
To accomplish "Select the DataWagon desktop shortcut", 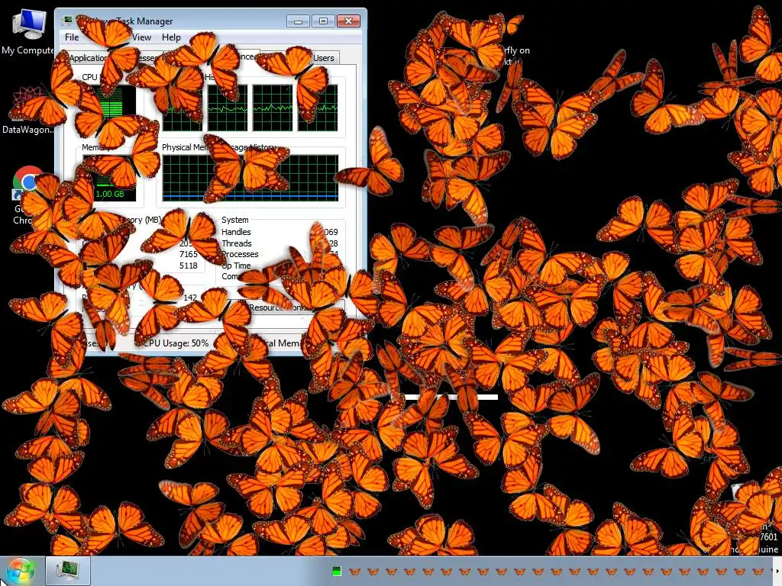I will tap(28, 111).
